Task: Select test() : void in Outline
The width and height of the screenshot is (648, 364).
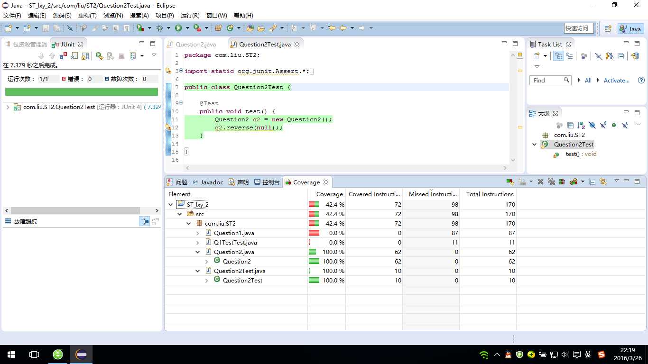Action: pos(581,154)
